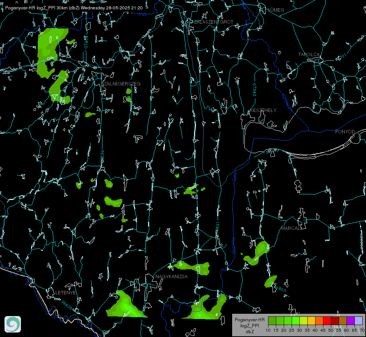The width and height of the screenshot is (366, 337).
Task: Click the legend scale value 70
Action: click(362, 330)
